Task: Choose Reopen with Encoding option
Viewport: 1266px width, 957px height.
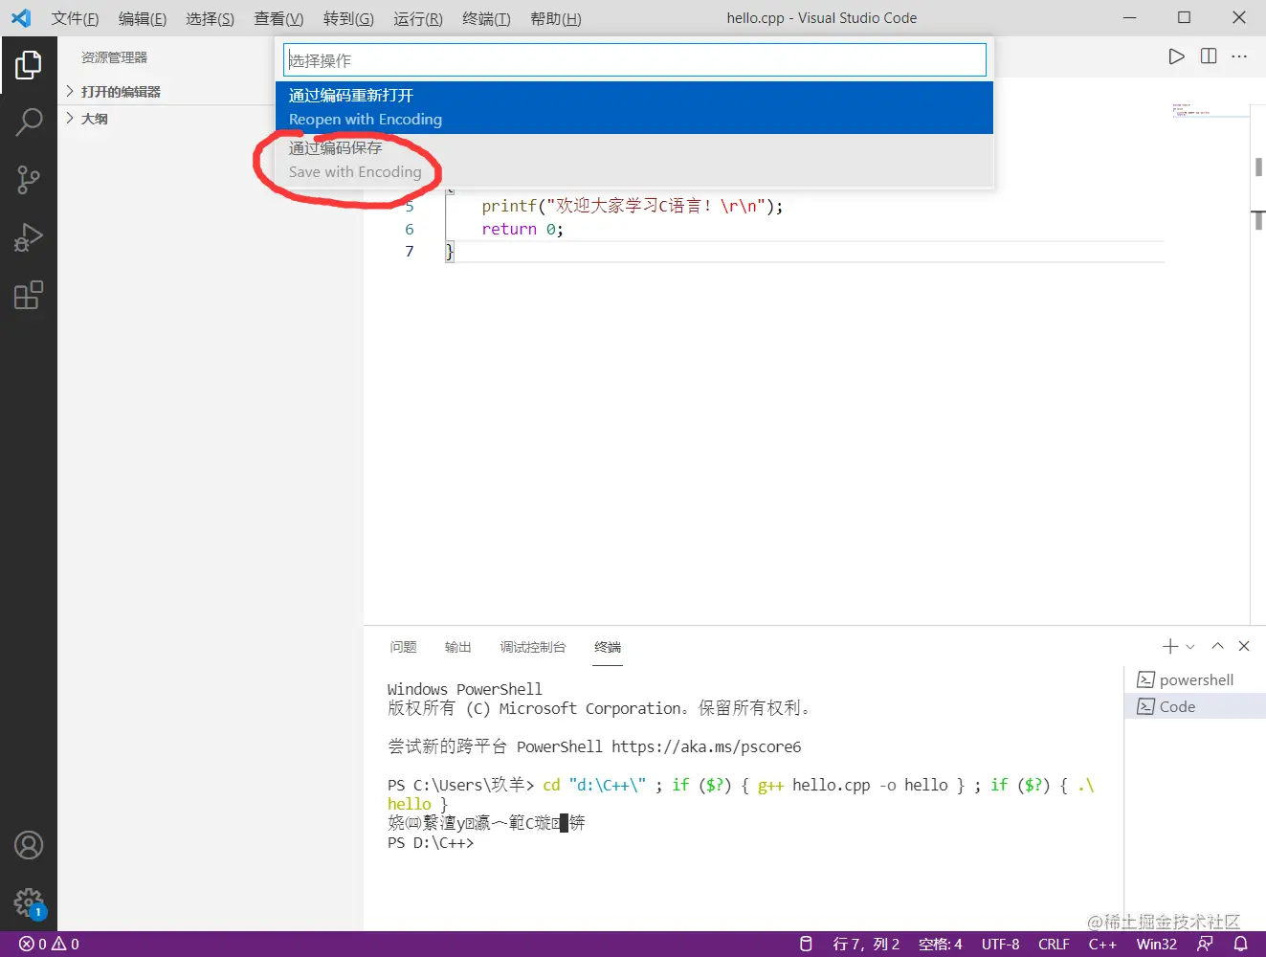Action: point(634,107)
